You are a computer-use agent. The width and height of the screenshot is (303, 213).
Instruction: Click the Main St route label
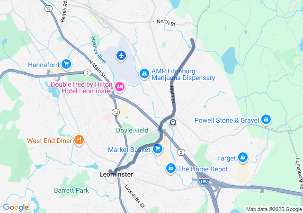tap(172, 94)
